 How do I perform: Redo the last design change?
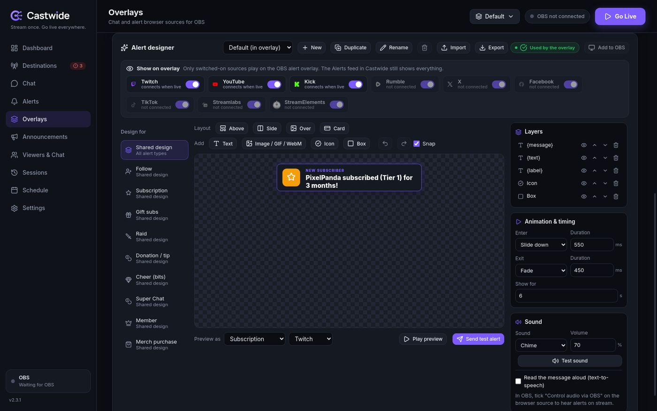(x=404, y=144)
